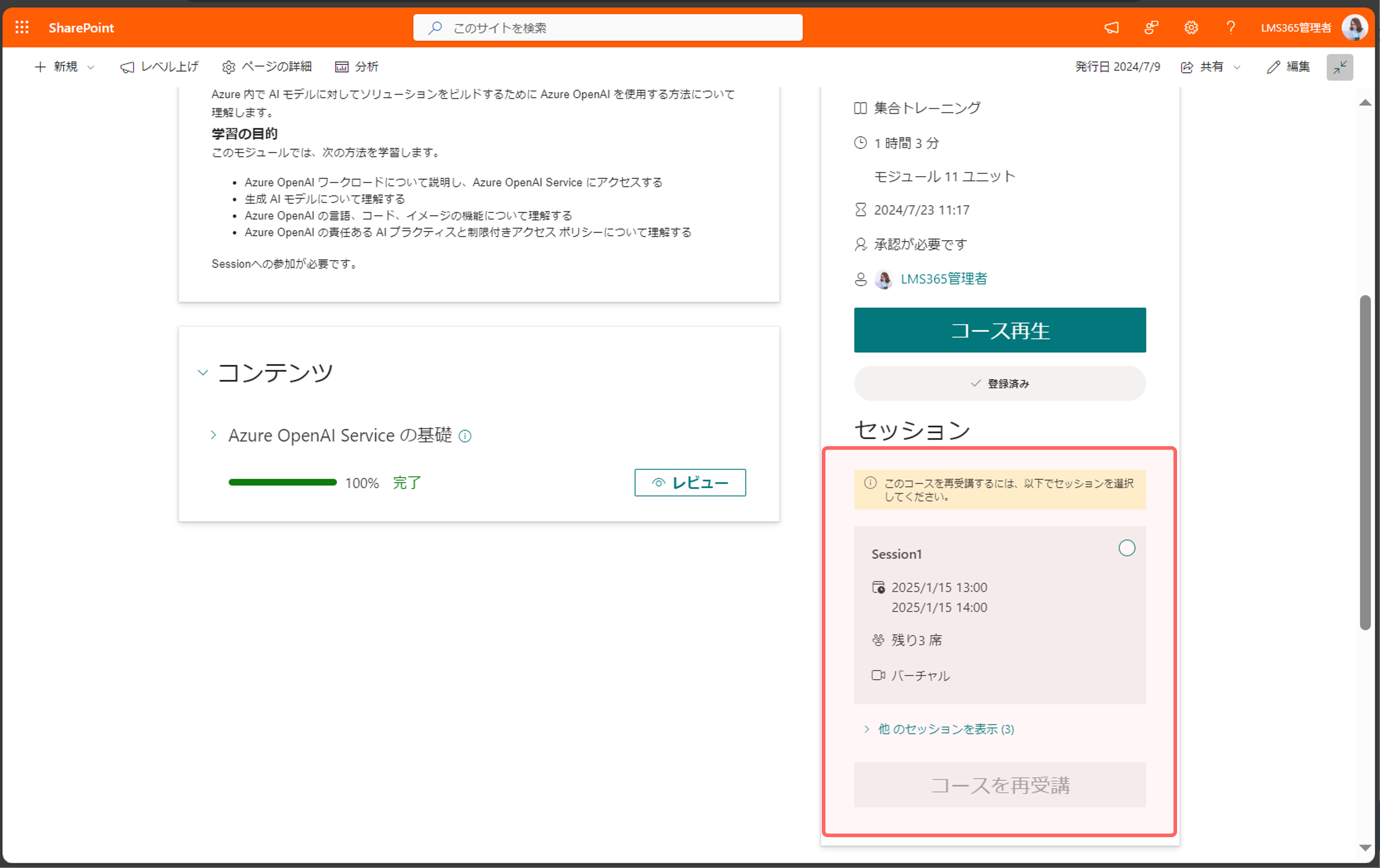
Task: Click the gear icon of ページの詳細
Action: pos(228,67)
